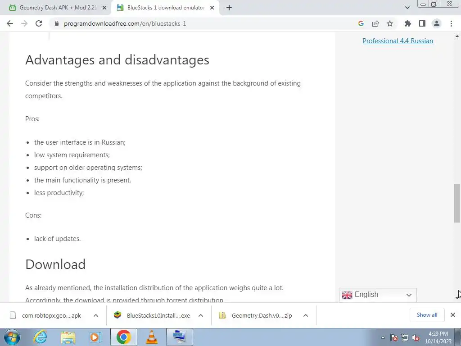The height and width of the screenshot is (346, 461).
Task: Click the Advantages and disadvantages heading
Action: coord(117,60)
